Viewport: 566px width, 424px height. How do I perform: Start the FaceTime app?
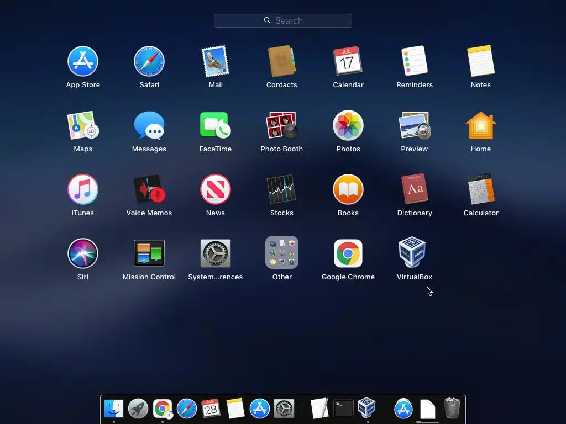click(216, 125)
